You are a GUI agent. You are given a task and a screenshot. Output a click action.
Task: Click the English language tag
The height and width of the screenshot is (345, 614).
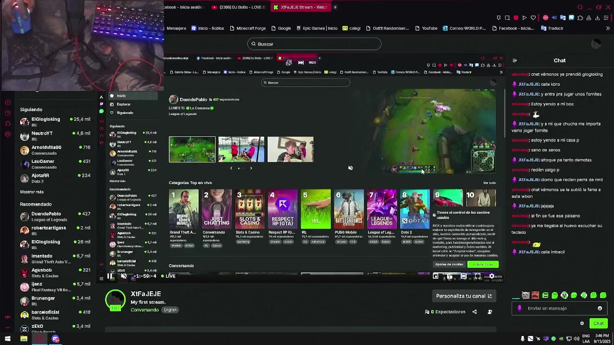coord(170,310)
